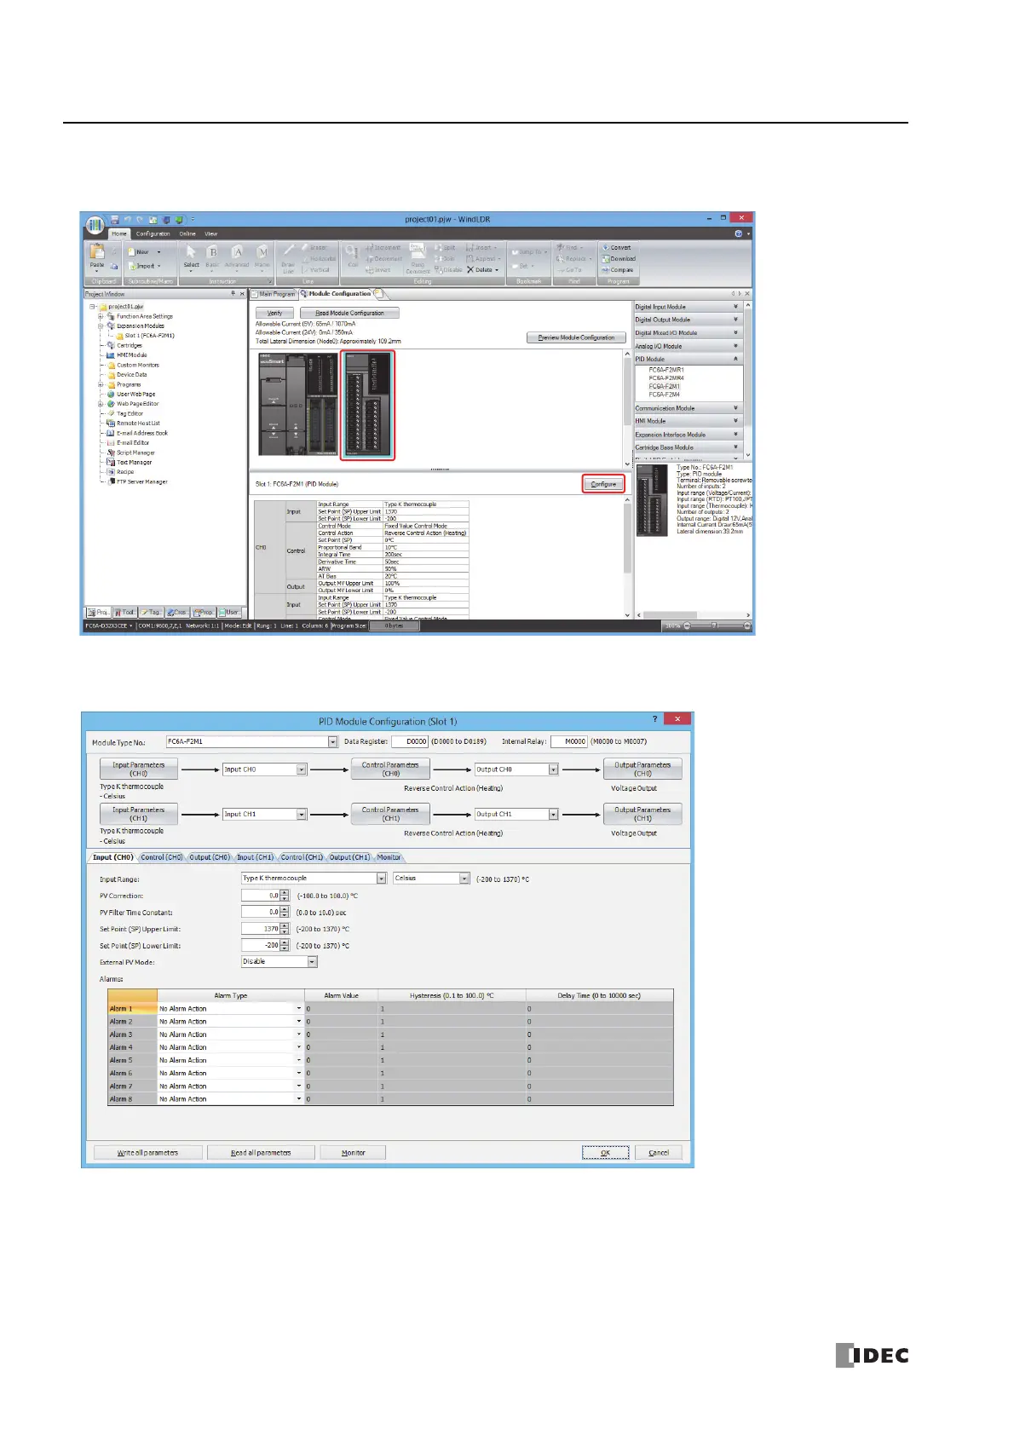Increase the PV Correction spinner value
This screenshot has width=1014, height=1435.
tap(285, 894)
